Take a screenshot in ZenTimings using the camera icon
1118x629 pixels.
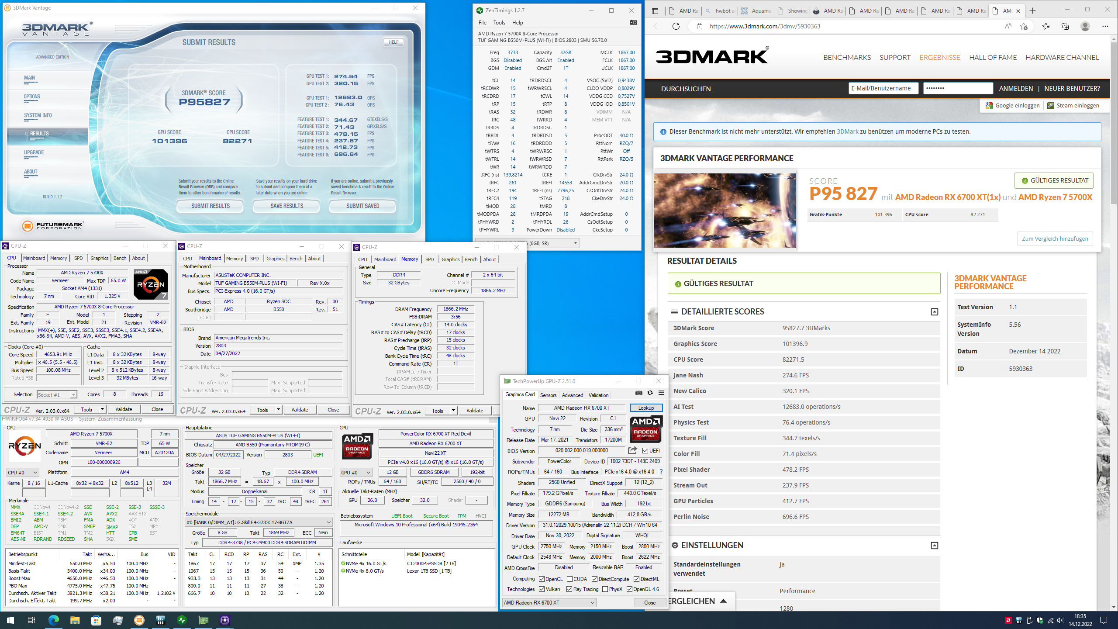[x=633, y=22]
